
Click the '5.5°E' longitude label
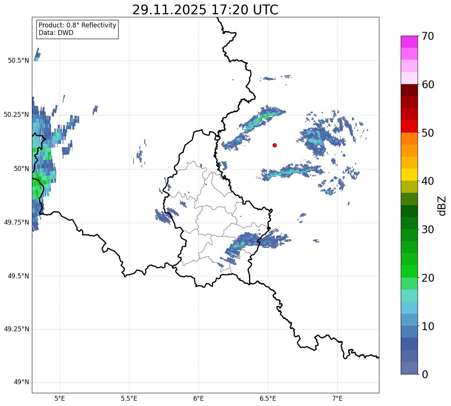(129, 398)
